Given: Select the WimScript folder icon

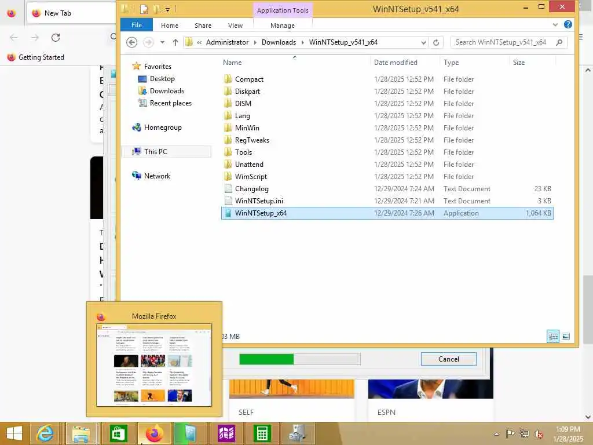Looking at the screenshot, I should click(x=228, y=176).
